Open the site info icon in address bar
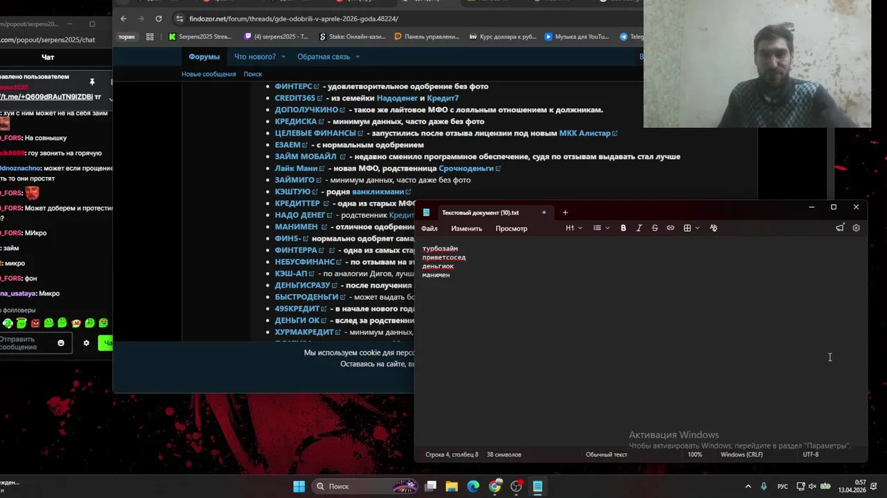Screen dimensions: 887x498 coord(180,19)
